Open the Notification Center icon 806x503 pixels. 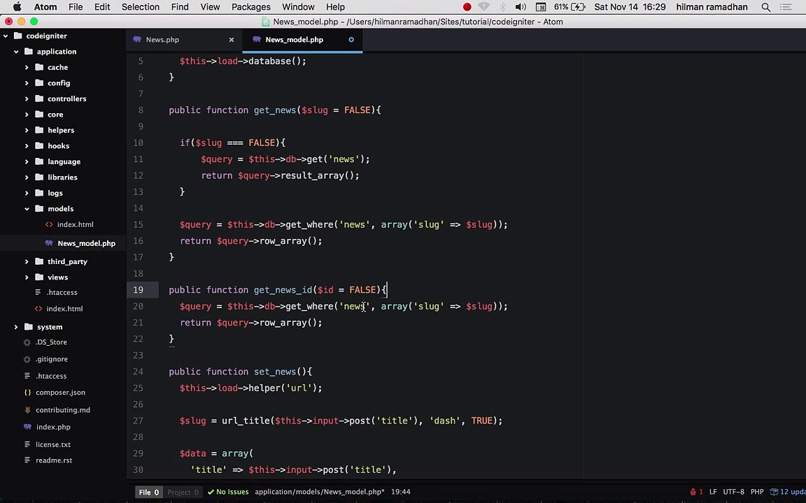click(x=786, y=7)
